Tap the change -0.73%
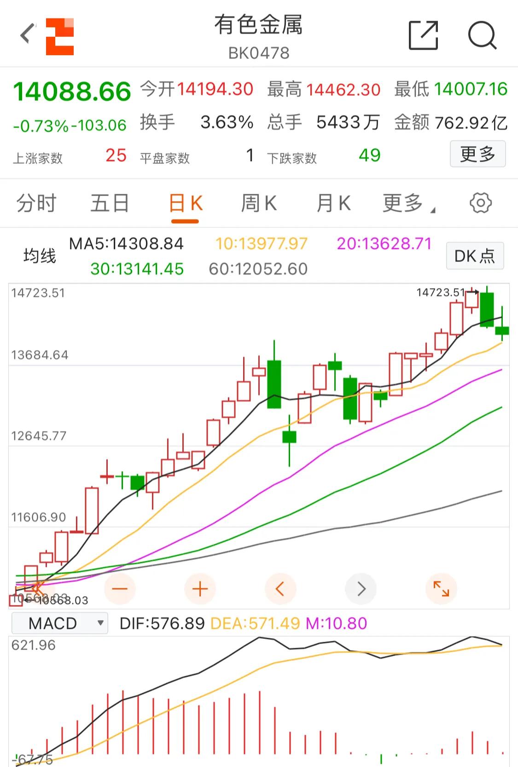 point(41,125)
